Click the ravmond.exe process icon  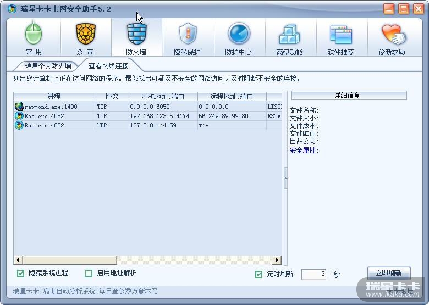pyautogui.click(x=19, y=107)
